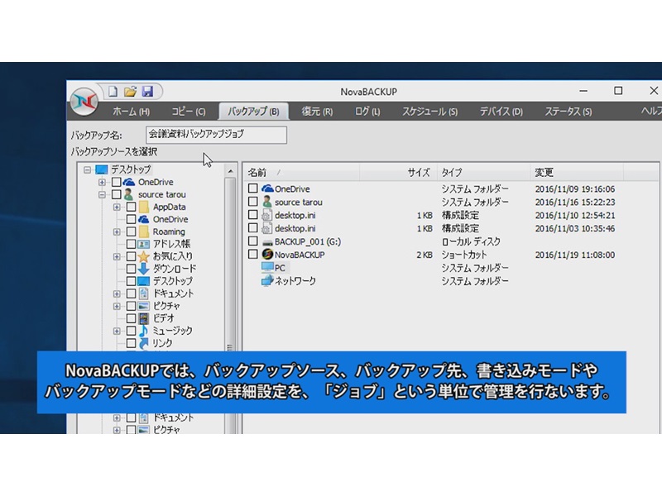Check BACKUP_001 (G:) drive checkbox
This screenshot has height=496, width=662.
(253, 241)
